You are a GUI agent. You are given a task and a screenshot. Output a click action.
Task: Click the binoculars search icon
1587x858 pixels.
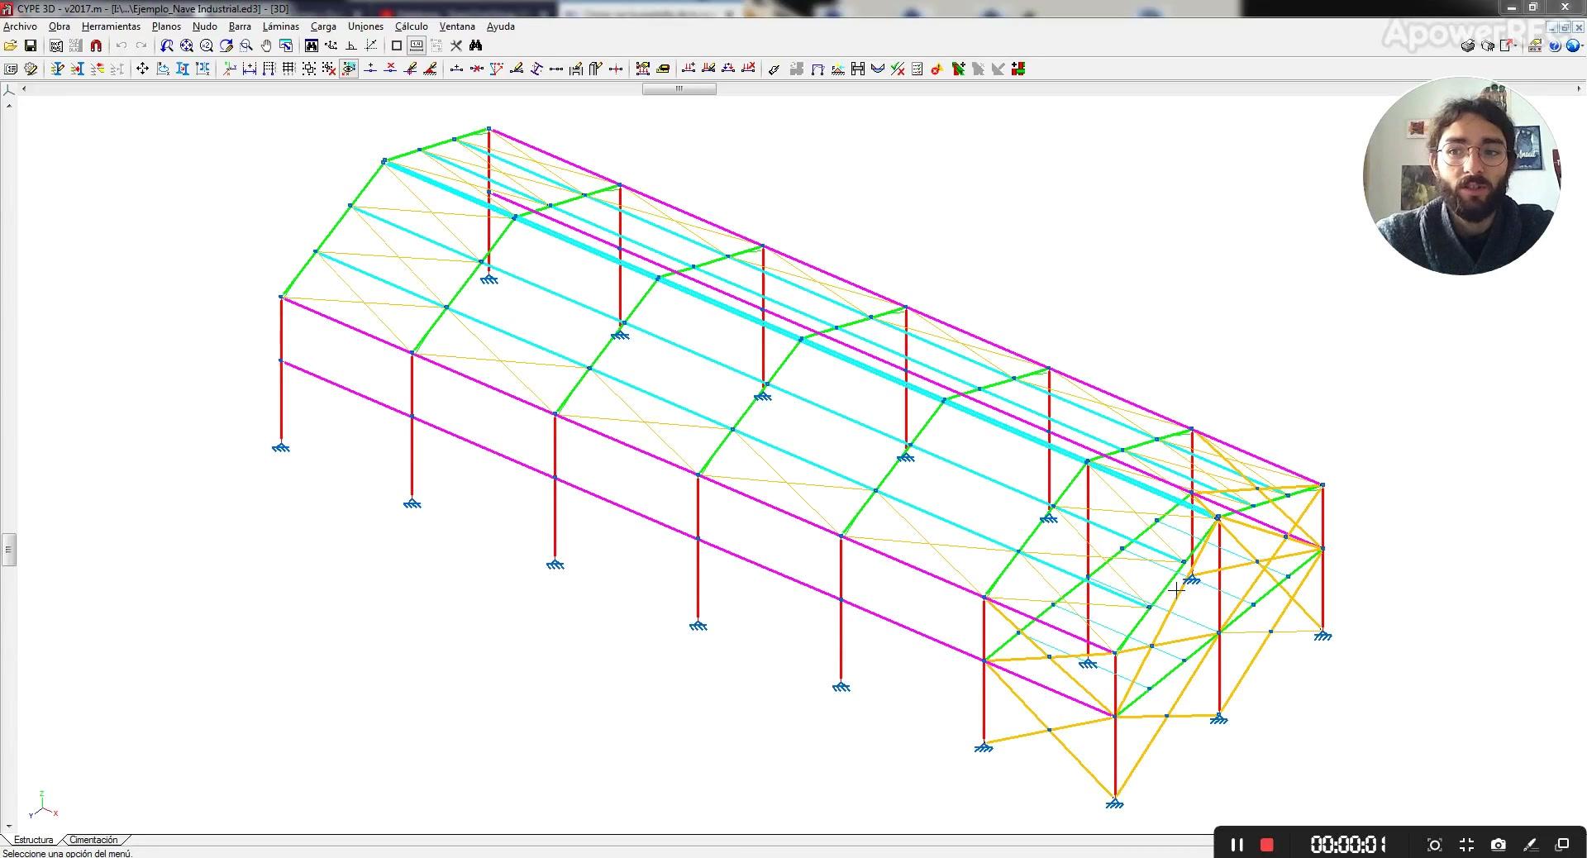click(x=475, y=46)
